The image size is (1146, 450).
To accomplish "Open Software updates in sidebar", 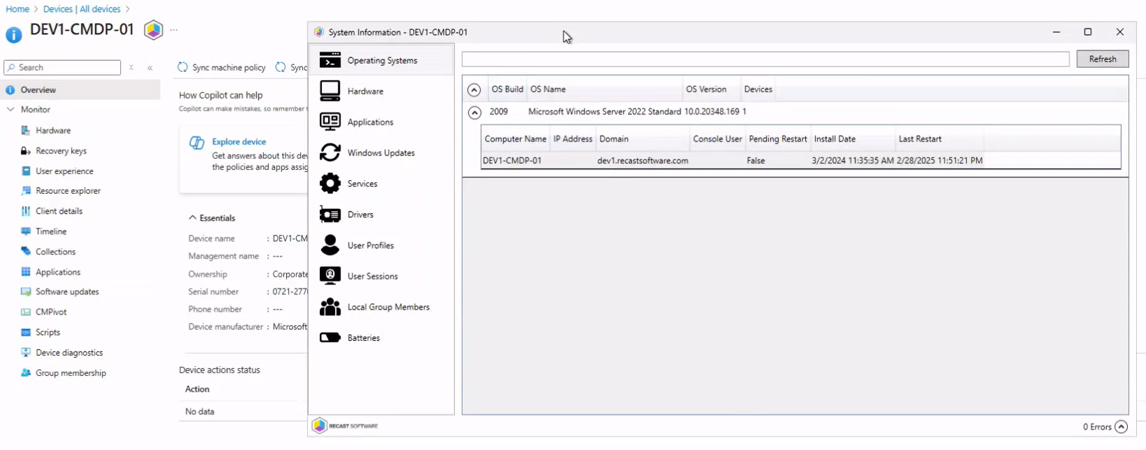I will 67,291.
